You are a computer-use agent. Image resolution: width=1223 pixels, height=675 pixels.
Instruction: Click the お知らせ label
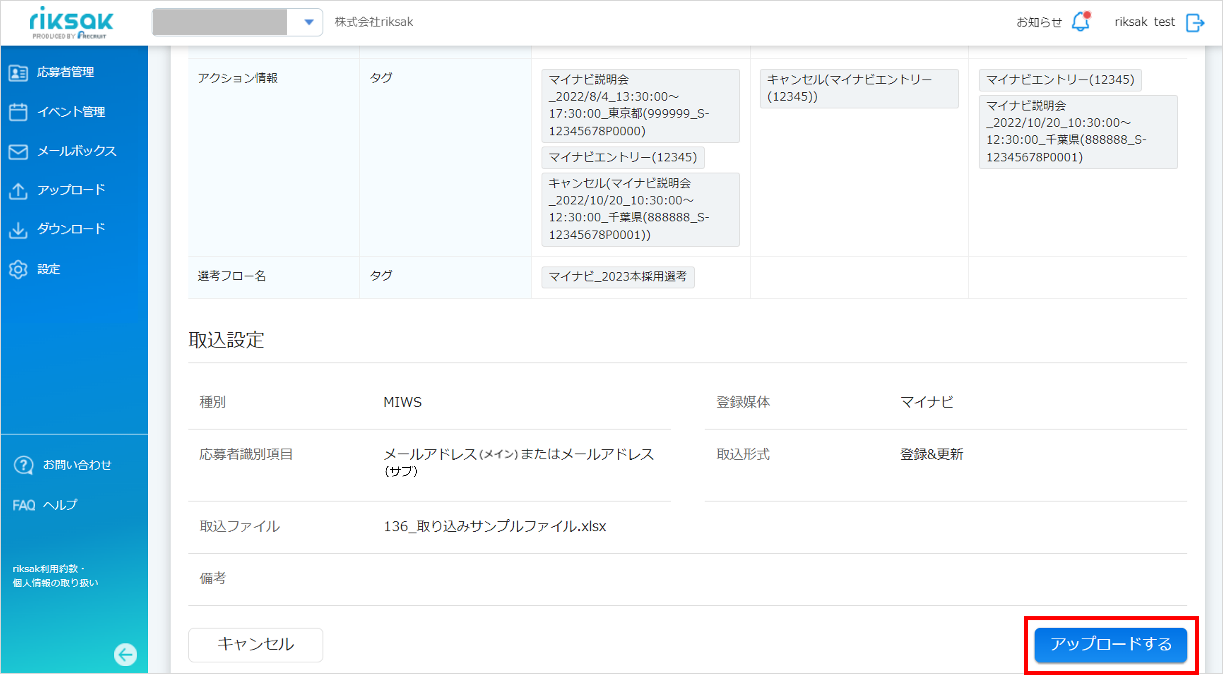tap(1039, 22)
